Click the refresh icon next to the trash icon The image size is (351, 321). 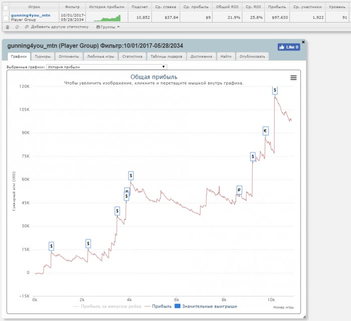[x=17, y=27]
